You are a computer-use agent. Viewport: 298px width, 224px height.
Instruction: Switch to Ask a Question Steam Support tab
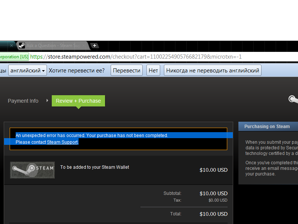point(53,46)
